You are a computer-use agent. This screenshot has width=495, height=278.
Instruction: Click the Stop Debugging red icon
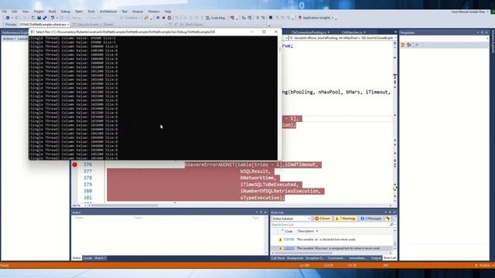[x=163, y=18]
